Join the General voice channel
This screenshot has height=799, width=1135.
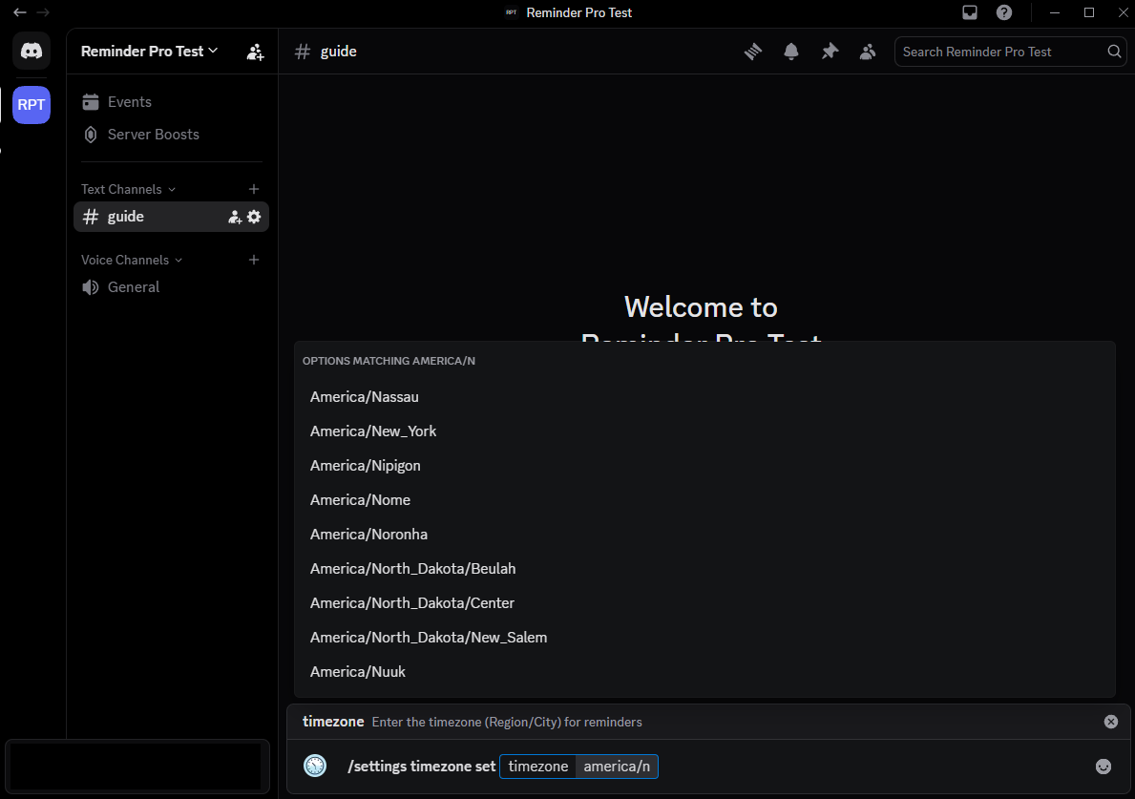[171, 287]
